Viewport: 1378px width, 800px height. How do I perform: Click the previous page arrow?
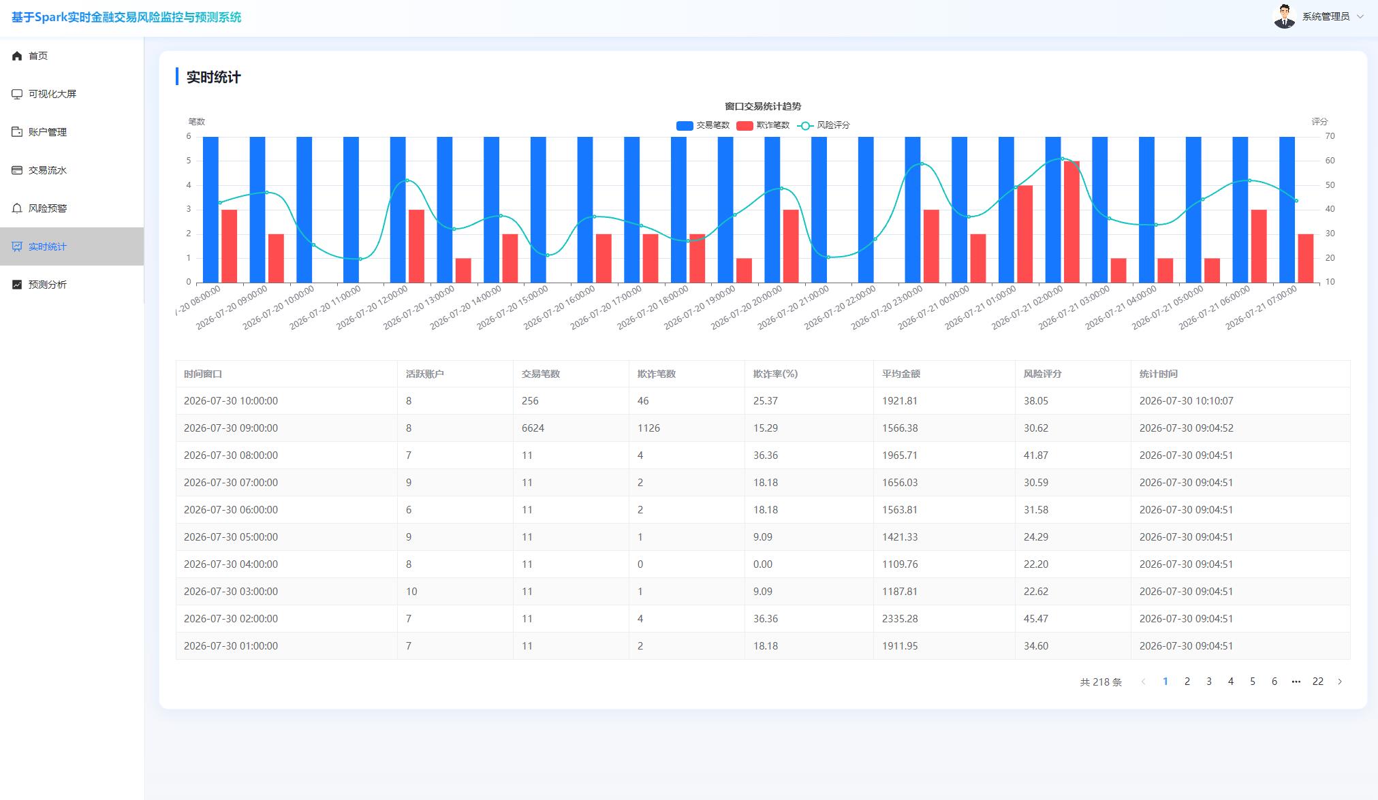click(1144, 682)
